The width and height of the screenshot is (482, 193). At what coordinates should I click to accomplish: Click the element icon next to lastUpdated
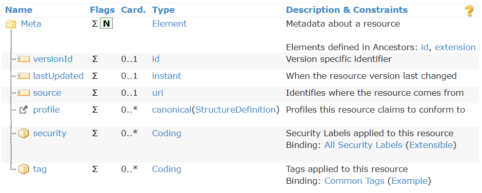click(24, 76)
